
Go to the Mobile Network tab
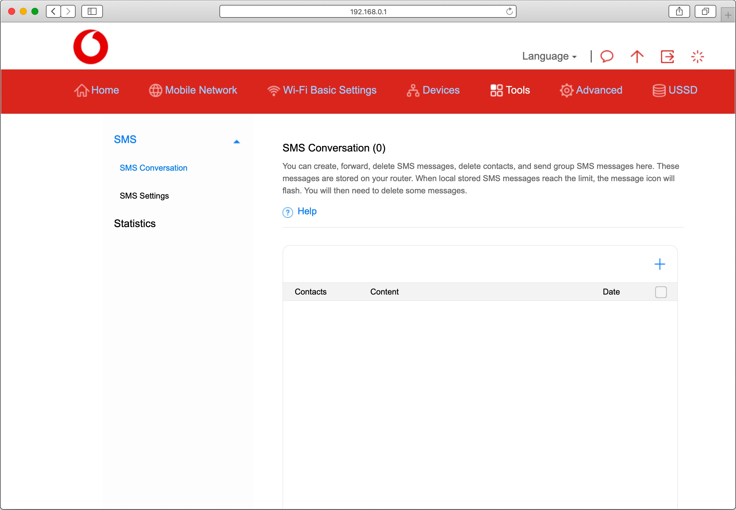[x=193, y=90]
